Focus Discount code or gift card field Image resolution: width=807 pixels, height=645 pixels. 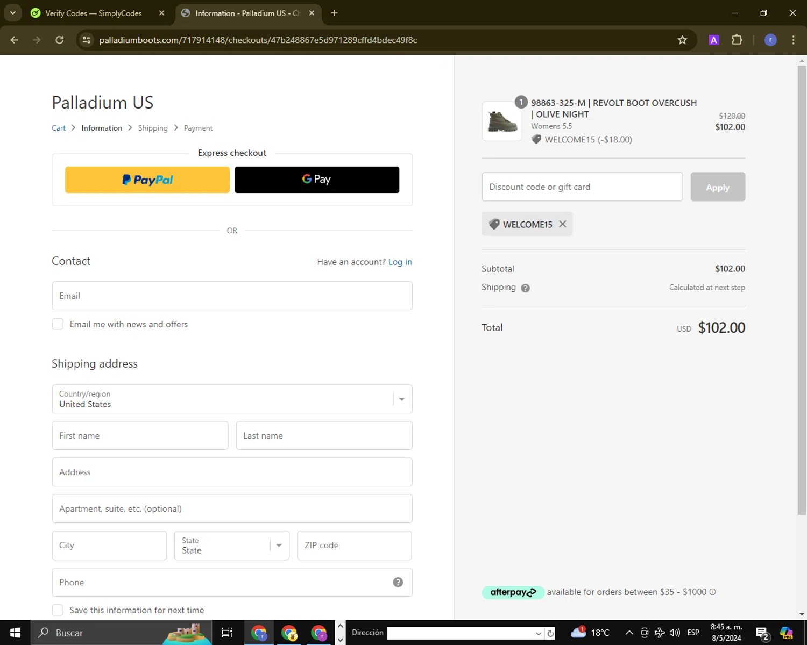582,187
